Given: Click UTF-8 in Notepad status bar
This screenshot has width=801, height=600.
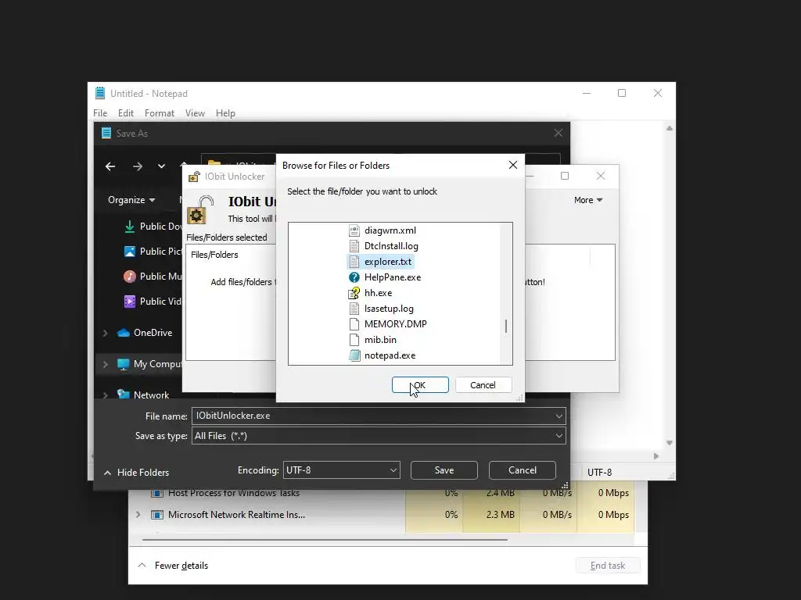Looking at the screenshot, I should 599,473.
